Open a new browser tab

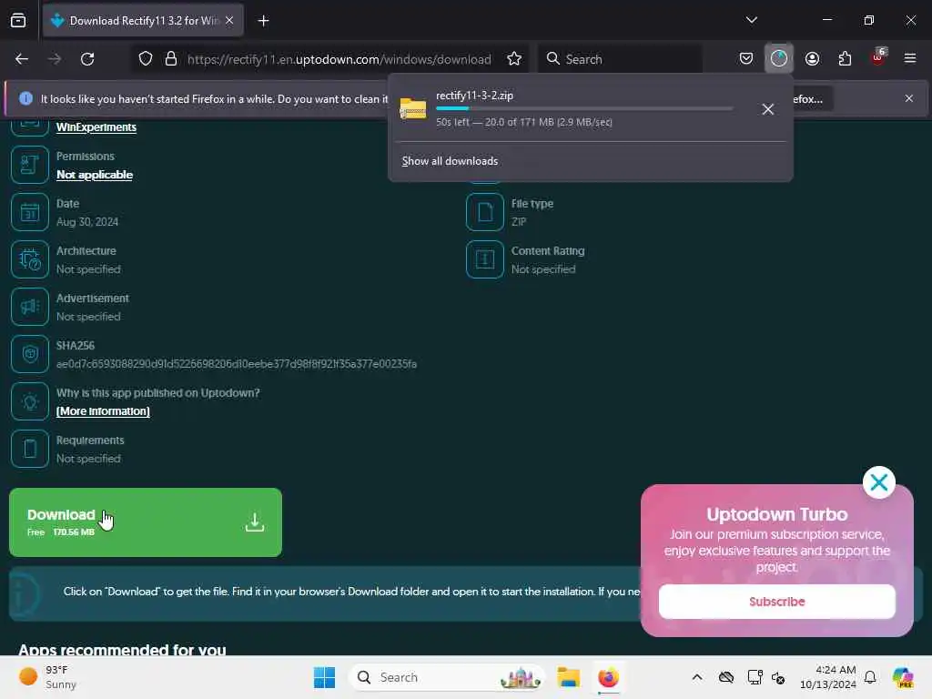click(x=263, y=21)
